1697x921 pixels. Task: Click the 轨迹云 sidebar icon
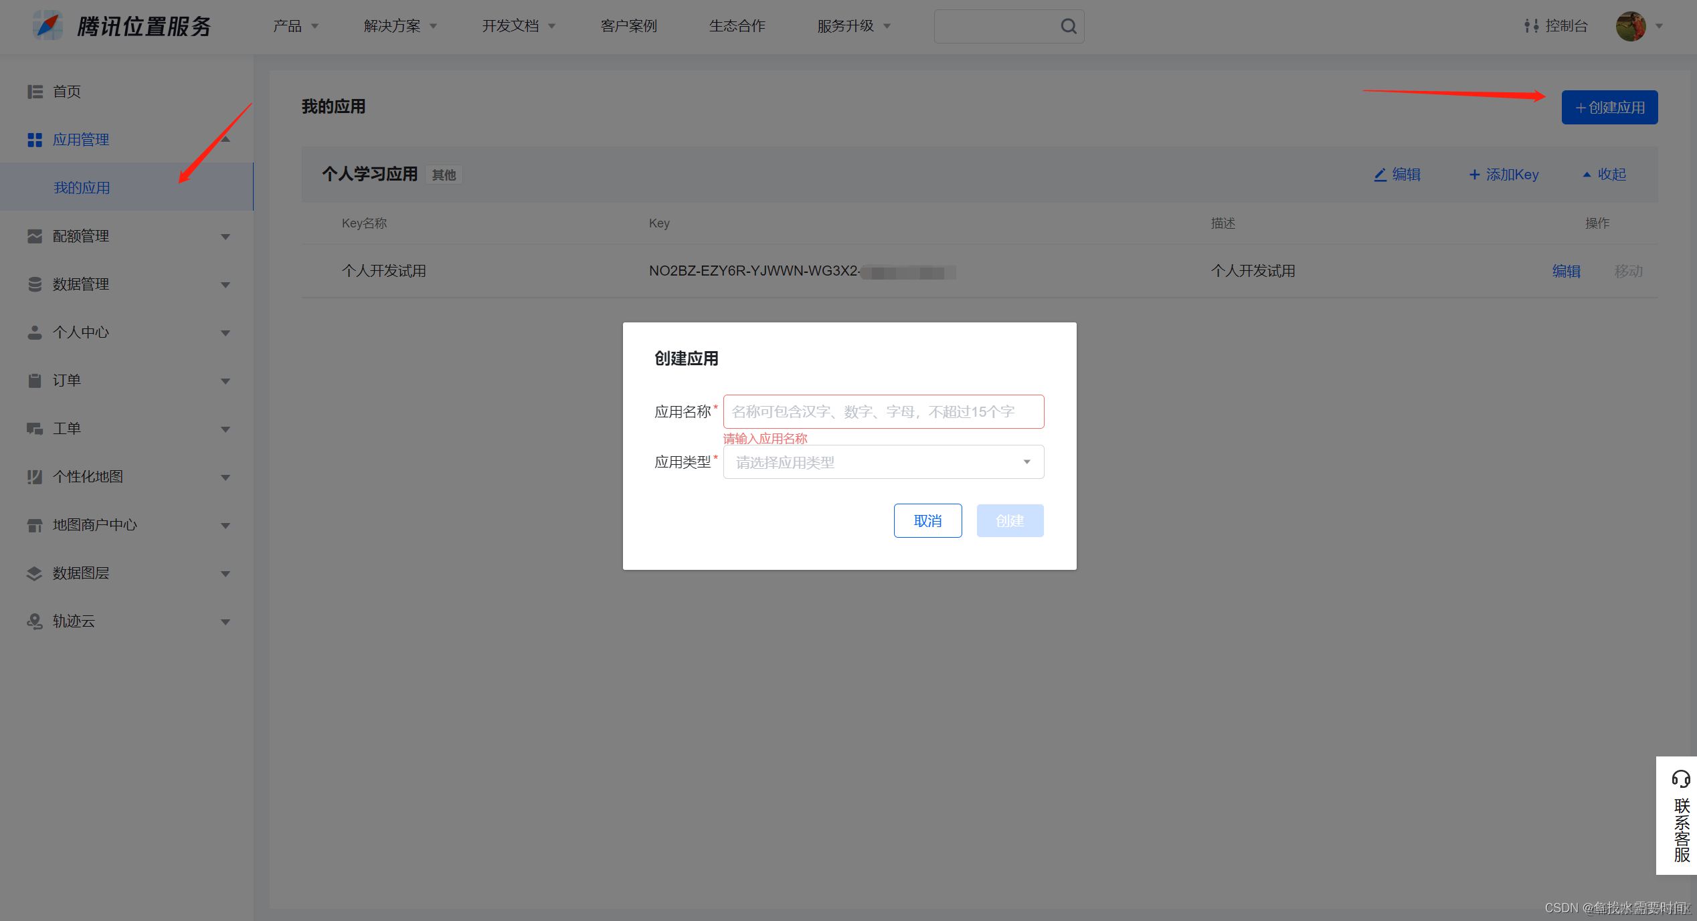coord(35,621)
